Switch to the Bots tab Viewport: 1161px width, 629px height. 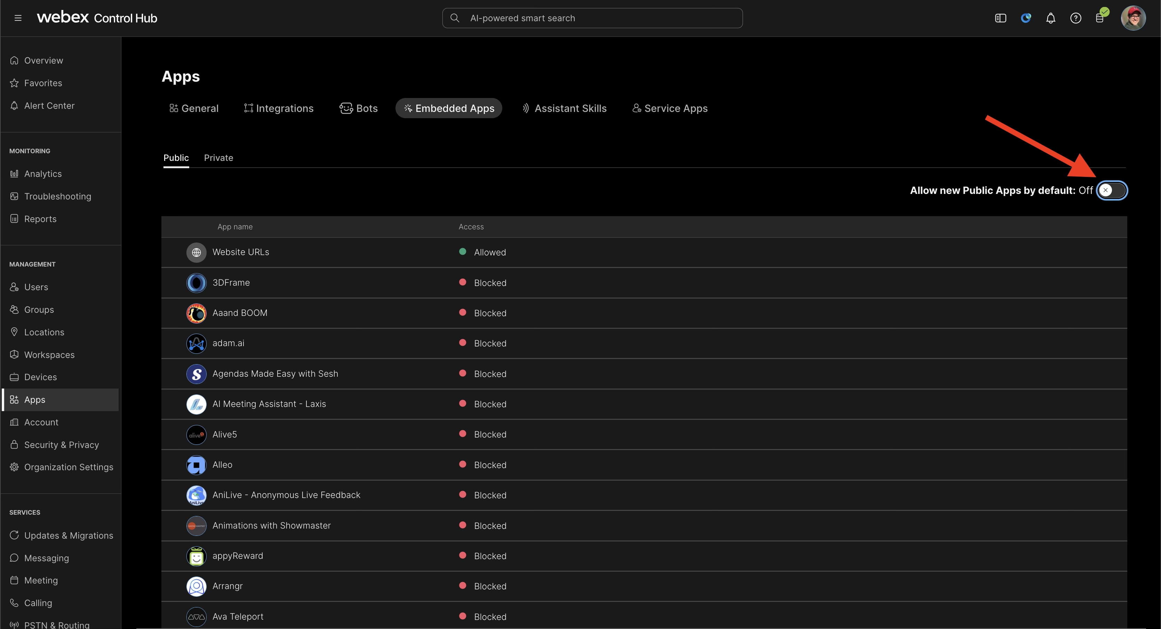pyautogui.click(x=359, y=108)
